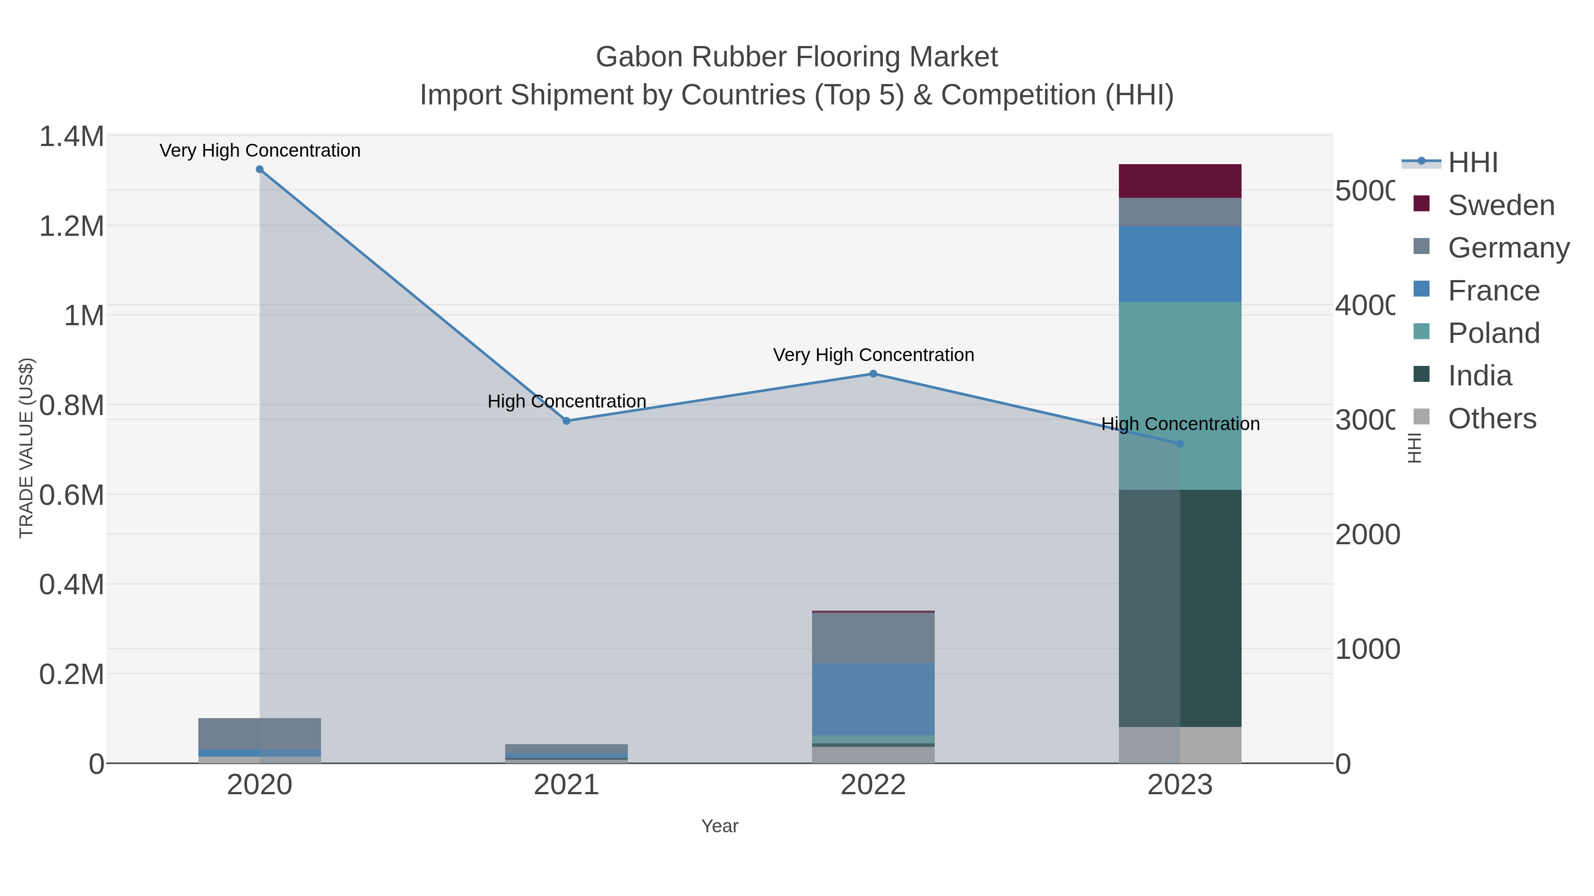Click the 'TRADE VALUE (US$)' axis title
Viewport: 1594px width, 896px height.
point(26,448)
